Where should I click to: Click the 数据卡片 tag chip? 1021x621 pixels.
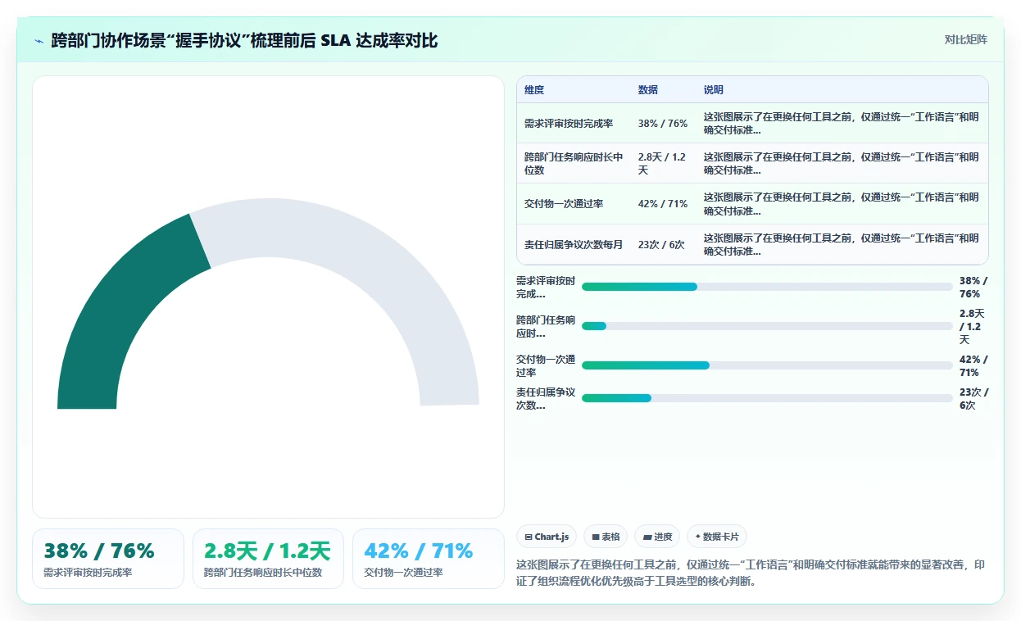pyautogui.click(x=717, y=537)
